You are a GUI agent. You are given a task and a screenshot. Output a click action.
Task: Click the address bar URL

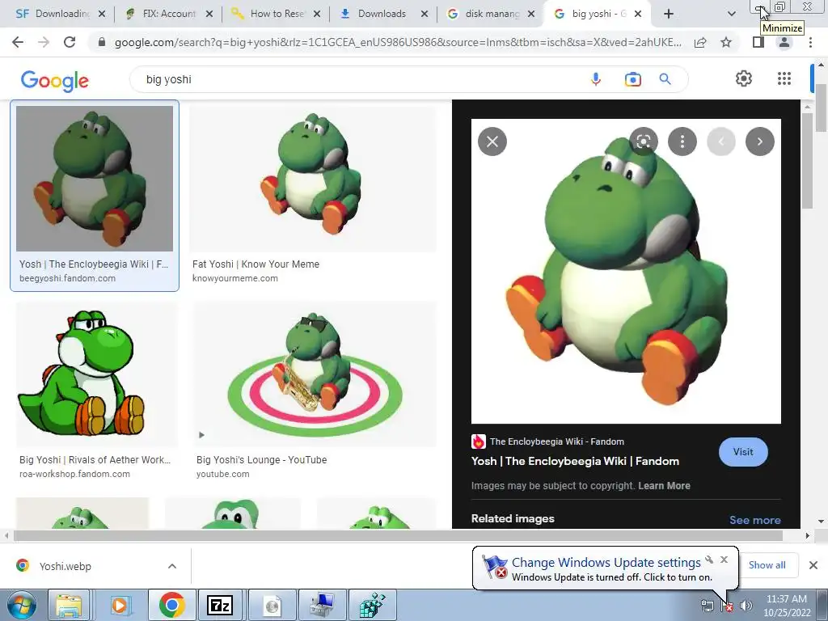[398, 42]
